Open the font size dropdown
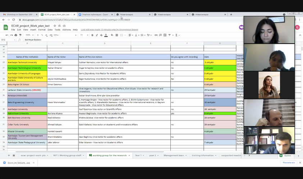Image resolution: width=303 pixels, height=179 pixels. 84,35
